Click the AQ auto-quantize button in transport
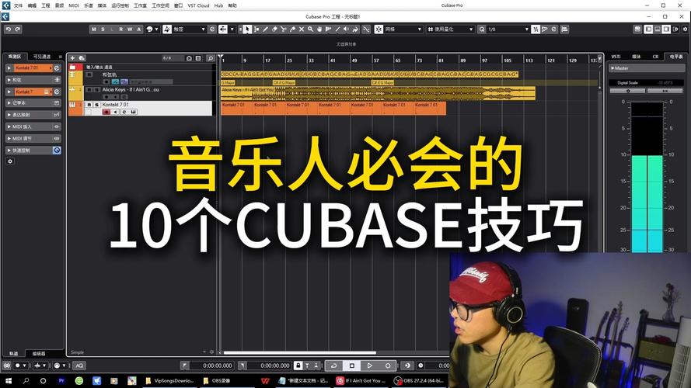Viewport: 691px width, 388px height. click(79, 365)
